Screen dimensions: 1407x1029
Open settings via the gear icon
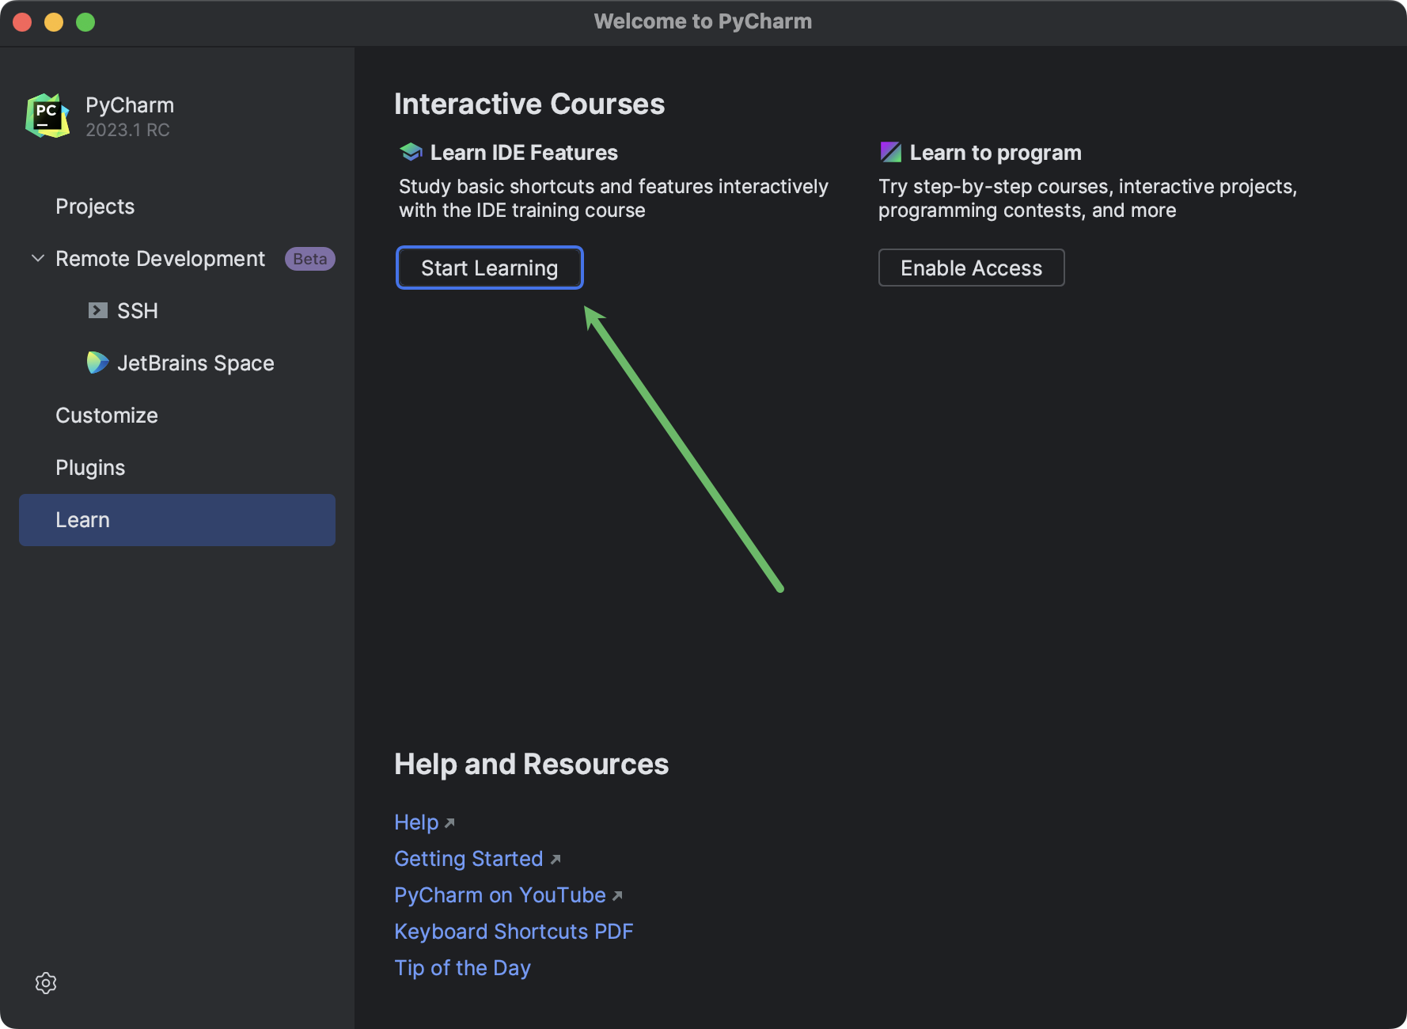pyautogui.click(x=46, y=982)
